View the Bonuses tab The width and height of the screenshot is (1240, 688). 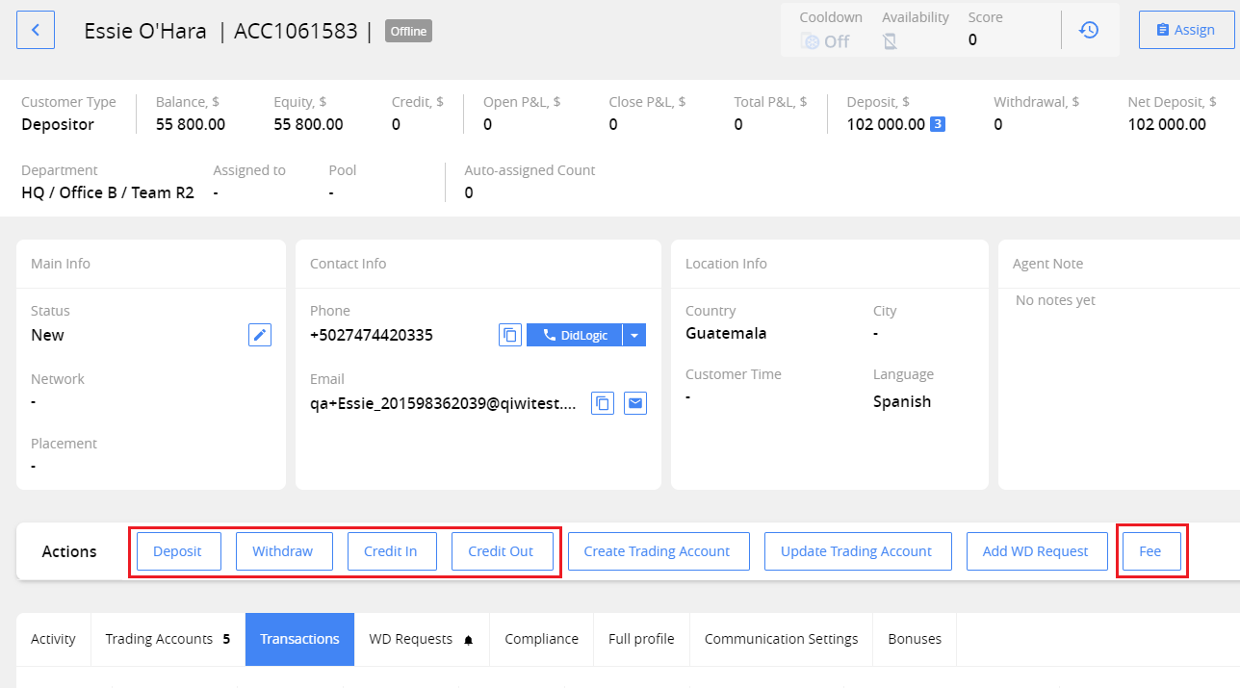(x=914, y=638)
